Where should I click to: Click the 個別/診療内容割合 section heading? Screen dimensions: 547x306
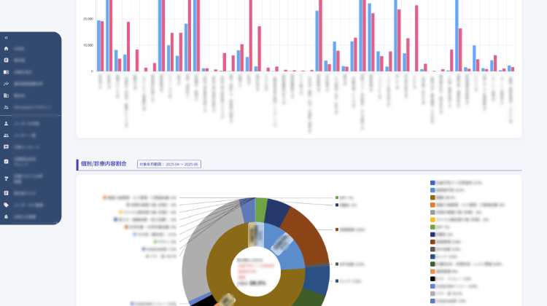pos(106,165)
